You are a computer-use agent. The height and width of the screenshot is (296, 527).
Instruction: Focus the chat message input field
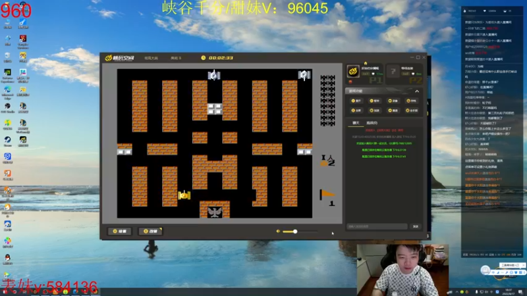[377, 226]
